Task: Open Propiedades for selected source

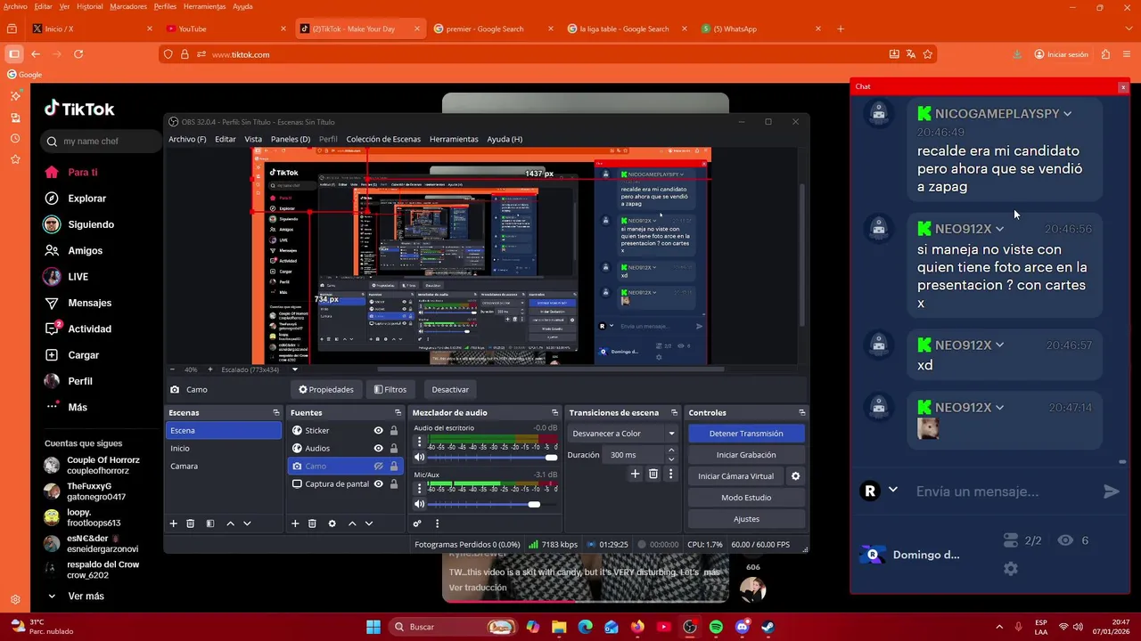Action: point(326,389)
